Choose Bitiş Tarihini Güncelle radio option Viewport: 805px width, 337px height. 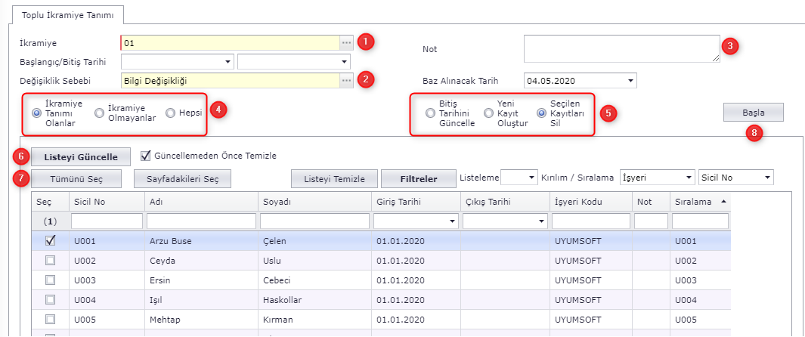click(430, 113)
